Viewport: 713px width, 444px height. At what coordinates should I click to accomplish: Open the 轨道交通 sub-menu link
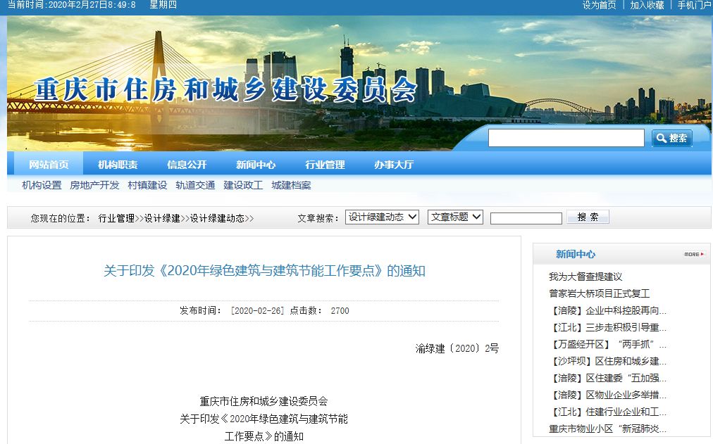(195, 185)
